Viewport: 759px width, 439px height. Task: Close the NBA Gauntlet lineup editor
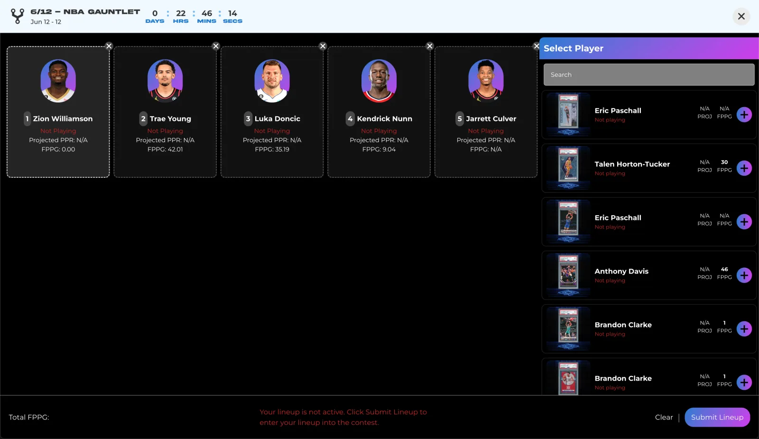pyautogui.click(x=741, y=17)
